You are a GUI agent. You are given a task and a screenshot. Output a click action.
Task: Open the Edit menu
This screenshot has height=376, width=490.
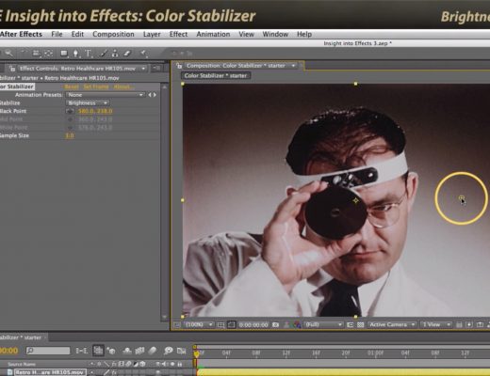pos(77,34)
